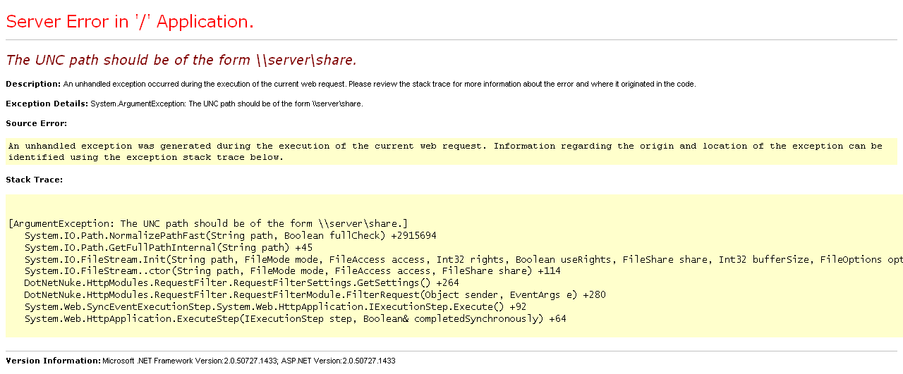
Task: Click the unhandled exception source error box
Action: [x=451, y=151]
